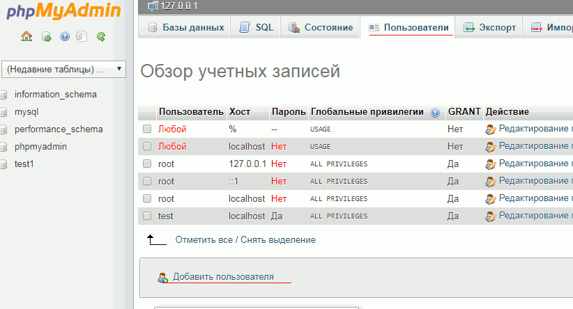Click the add user icon
Image resolution: width=573 pixels, height=309 pixels.
tap(163, 277)
